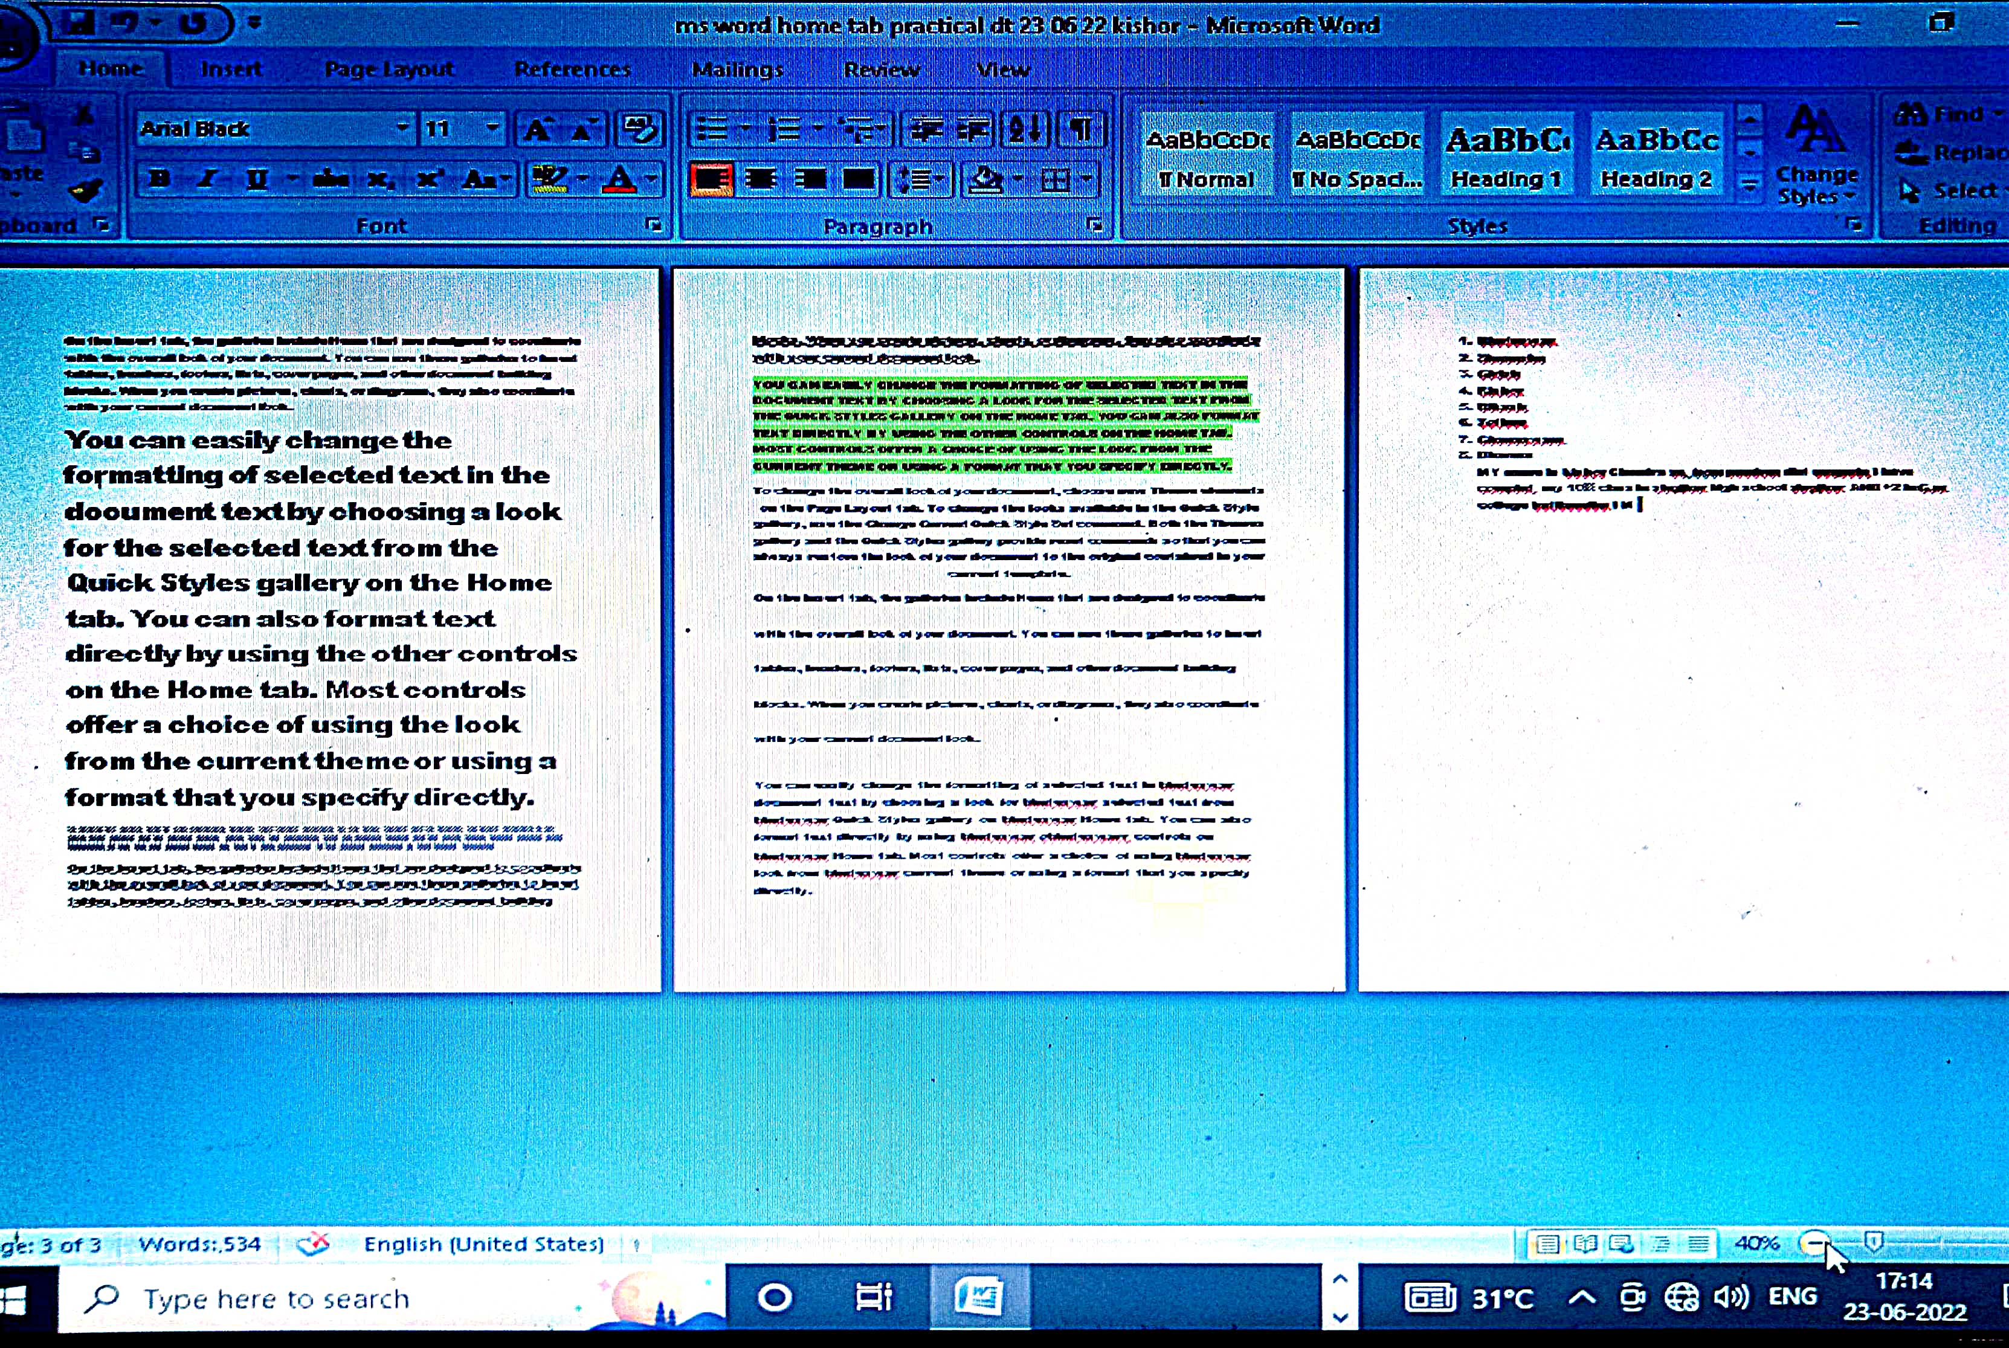Click the proofing errors icon in status bar
2009x1348 pixels.
313,1244
